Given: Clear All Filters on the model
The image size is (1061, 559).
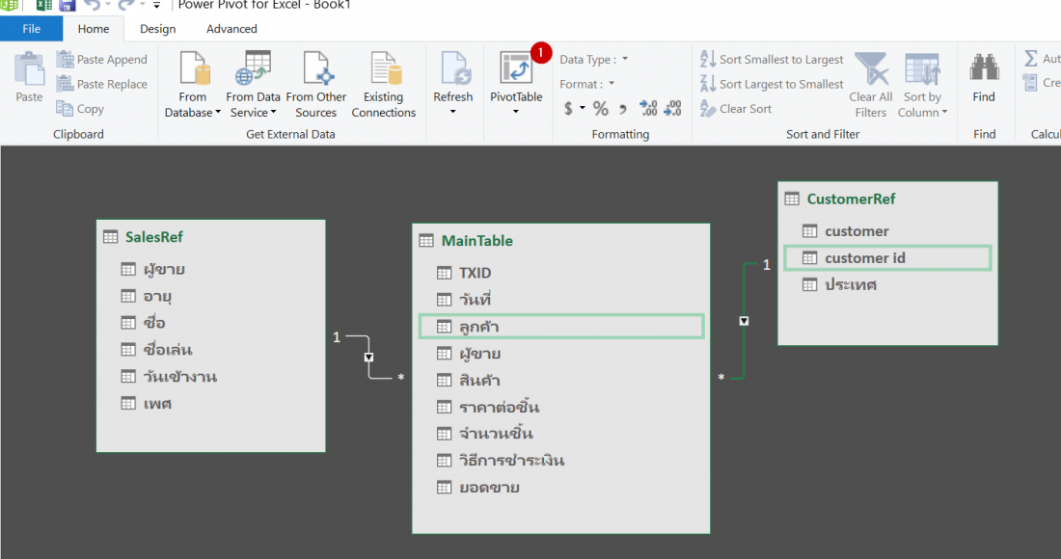Looking at the screenshot, I should coord(870,85).
